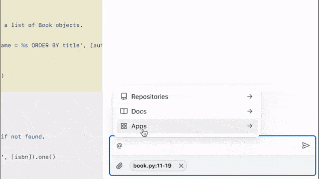The width and height of the screenshot is (319, 179).
Task: Select the Repositories menu entry
Action: [x=187, y=96]
